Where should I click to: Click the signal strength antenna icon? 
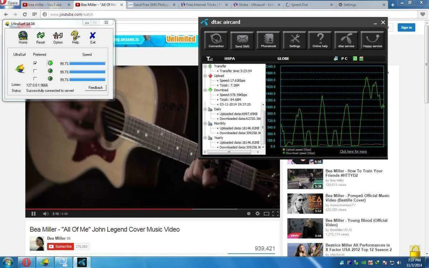coord(209,59)
